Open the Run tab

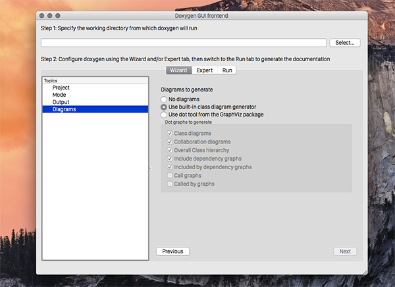point(227,70)
